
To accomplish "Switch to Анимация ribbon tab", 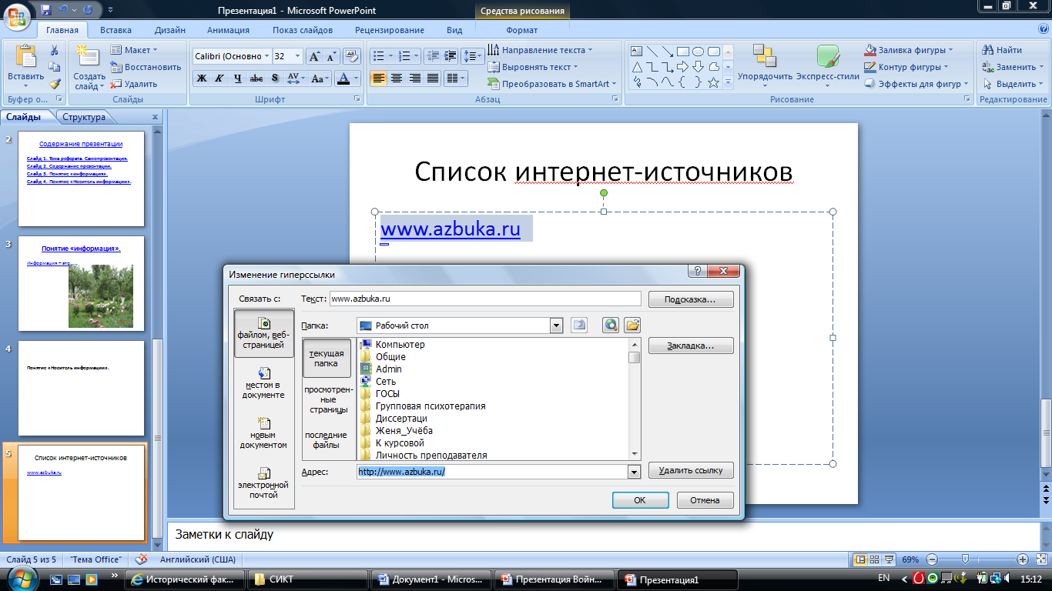I will click(x=229, y=30).
